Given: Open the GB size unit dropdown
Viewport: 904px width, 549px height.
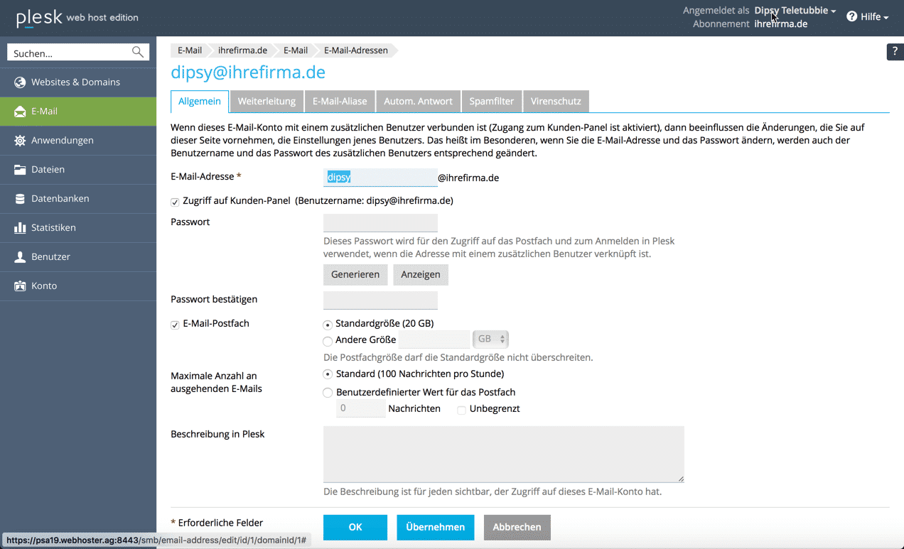Looking at the screenshot, I should 491,339.
